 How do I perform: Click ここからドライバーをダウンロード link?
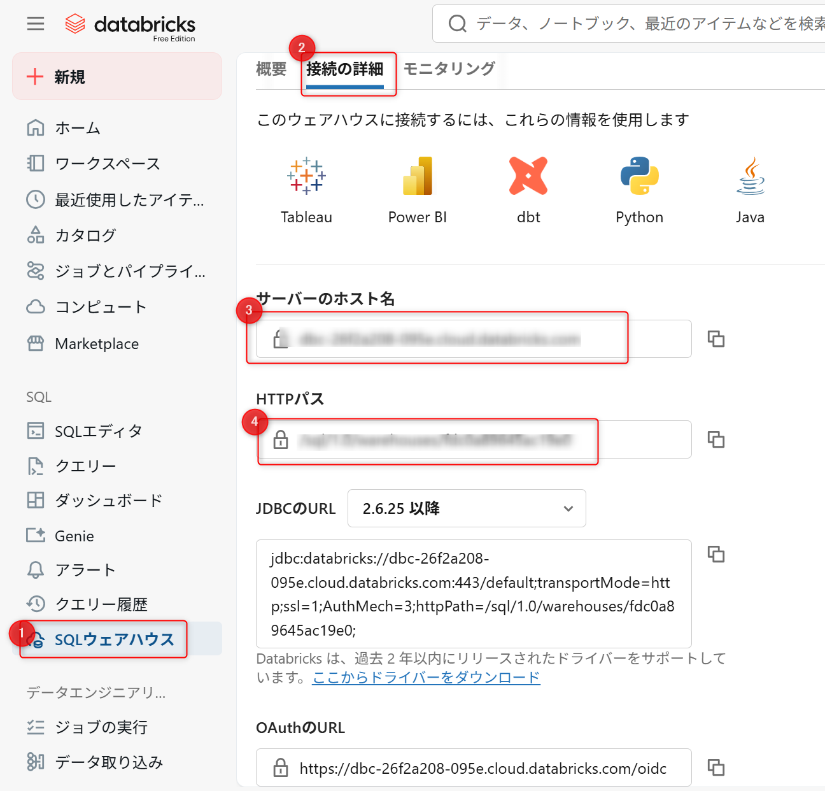tap(426, 678)
